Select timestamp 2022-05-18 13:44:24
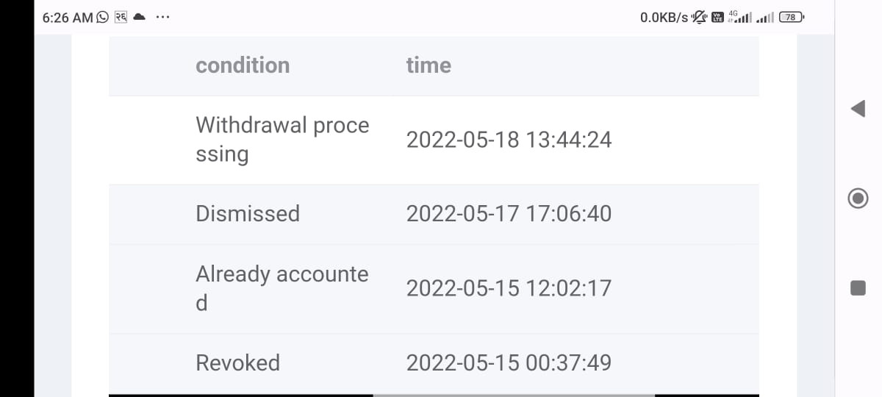Image resolution: width=882 pixels, height=397 pixels. (509, 140)
